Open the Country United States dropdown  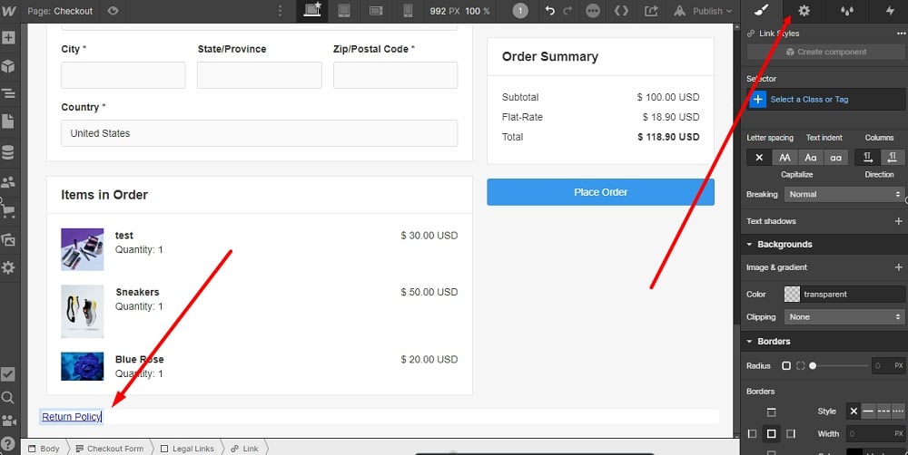[260, 133]
